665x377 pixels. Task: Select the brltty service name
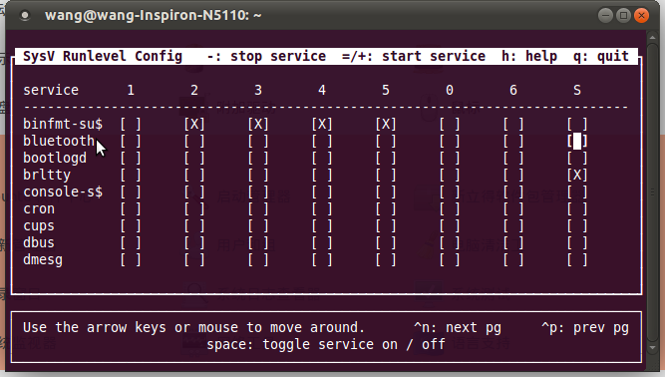click(47, 175)
